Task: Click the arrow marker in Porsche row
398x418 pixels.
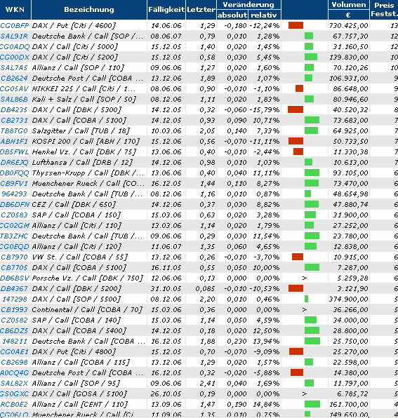Action: tap(305, 278)
